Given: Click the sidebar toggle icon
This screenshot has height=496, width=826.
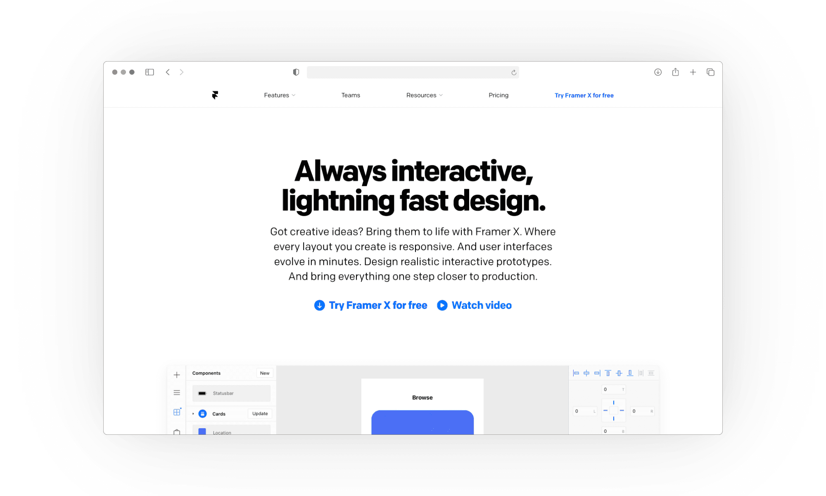Looking at the screenshot, I should coord(150,72).
